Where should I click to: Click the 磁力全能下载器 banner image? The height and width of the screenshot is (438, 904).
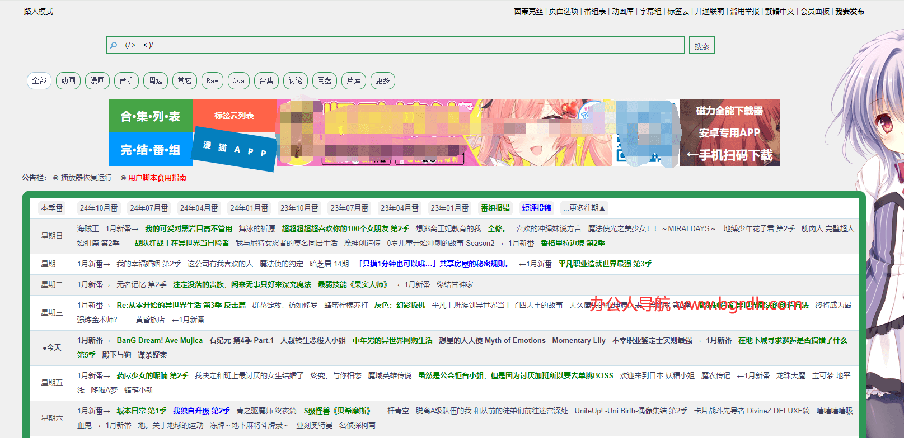click(729, 133)
